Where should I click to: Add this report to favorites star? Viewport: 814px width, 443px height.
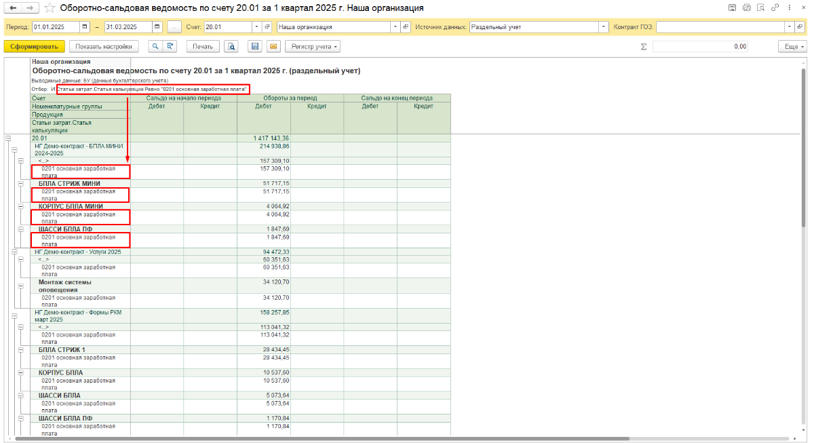(x=50, y=8)
